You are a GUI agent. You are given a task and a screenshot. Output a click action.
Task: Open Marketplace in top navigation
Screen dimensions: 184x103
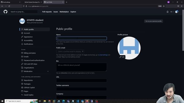coord(64,12)
